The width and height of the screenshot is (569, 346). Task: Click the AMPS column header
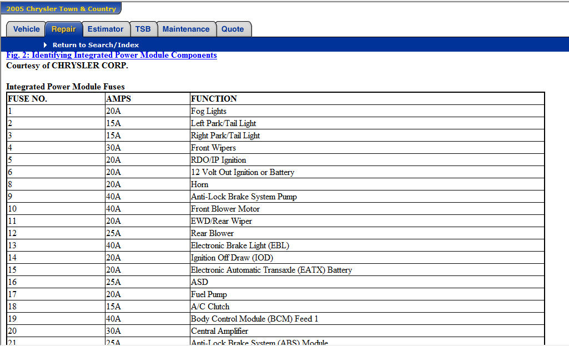(147, 99)
